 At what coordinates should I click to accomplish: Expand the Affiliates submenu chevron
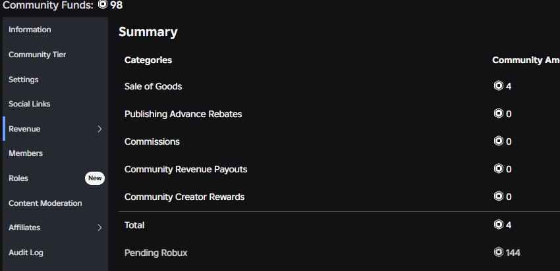click(x=99, y=228)
